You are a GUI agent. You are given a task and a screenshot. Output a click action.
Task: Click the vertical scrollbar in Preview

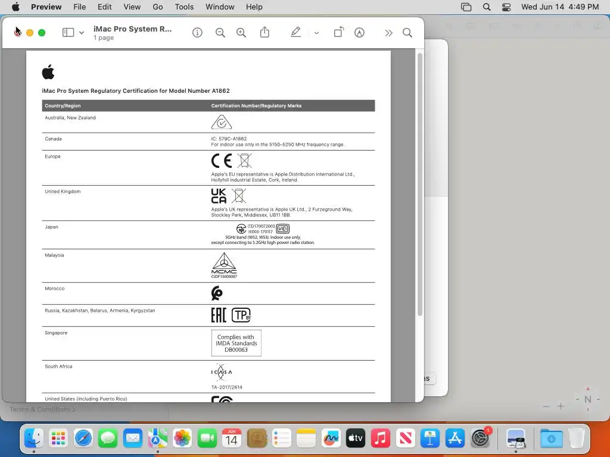pyautogui.click(x=420, y=184)
